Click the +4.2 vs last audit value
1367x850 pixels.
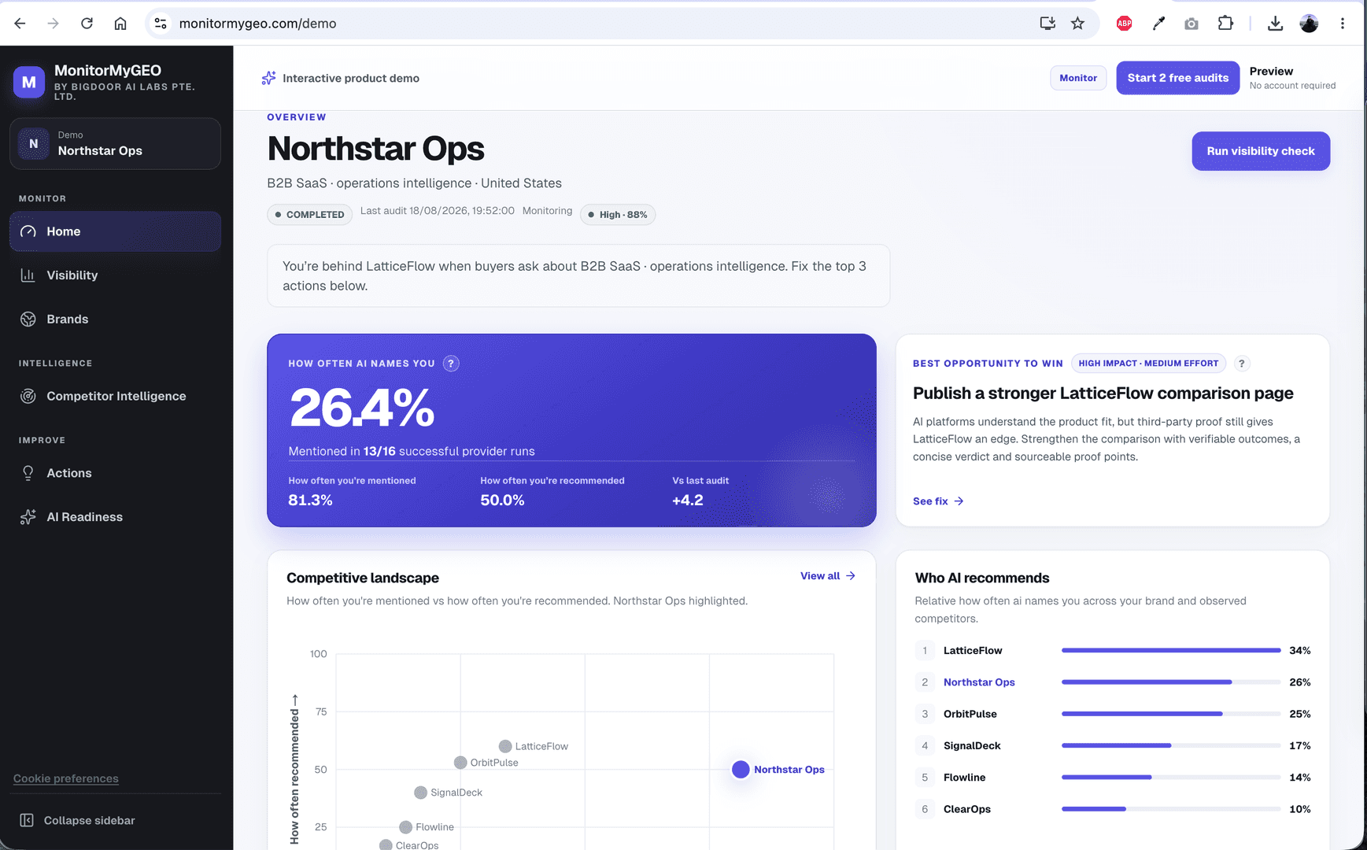click(688, 501)
